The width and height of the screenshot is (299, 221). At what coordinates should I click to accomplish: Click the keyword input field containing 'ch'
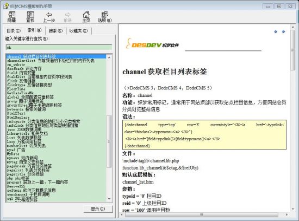point(59,47)
